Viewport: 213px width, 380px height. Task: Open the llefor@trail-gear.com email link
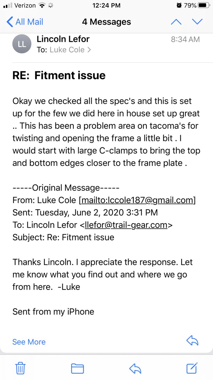(126, 225)
